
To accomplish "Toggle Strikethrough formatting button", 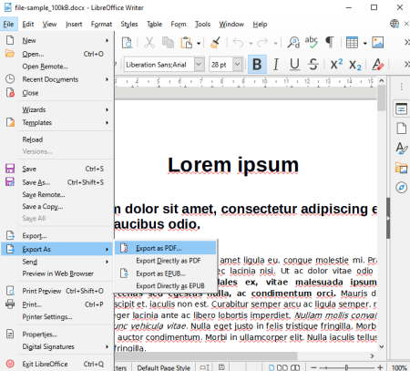I will click(x=313, y=65).
